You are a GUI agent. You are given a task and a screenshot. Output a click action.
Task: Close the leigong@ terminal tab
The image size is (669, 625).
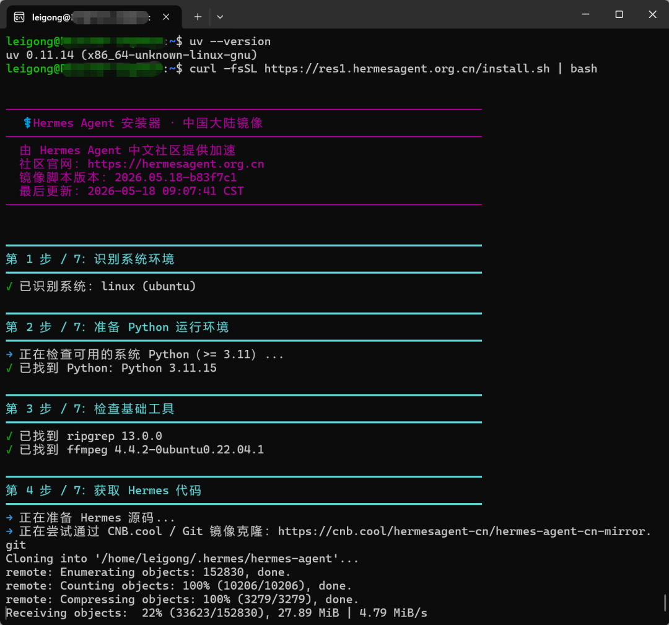167,17
